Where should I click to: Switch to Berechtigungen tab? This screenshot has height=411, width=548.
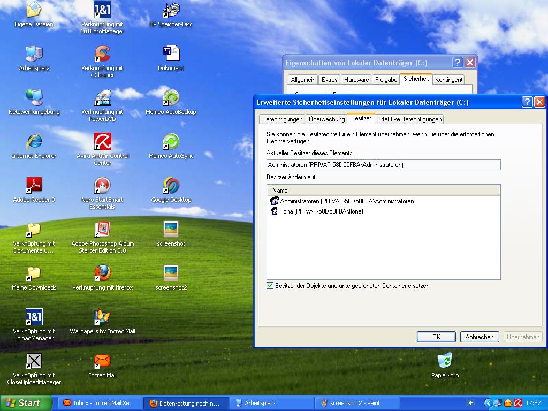pos(282,119)
